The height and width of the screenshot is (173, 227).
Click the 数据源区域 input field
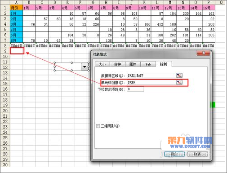click(151, 75)
